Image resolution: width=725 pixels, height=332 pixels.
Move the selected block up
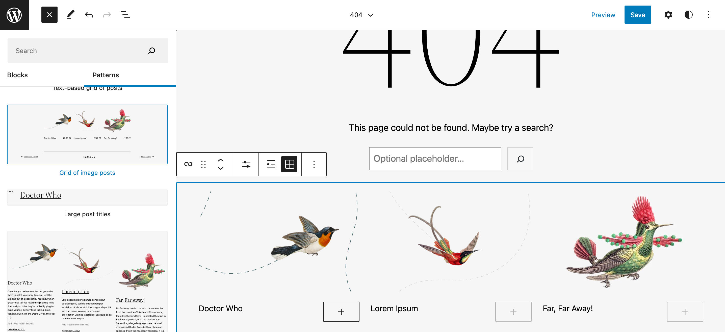(221, 159)
